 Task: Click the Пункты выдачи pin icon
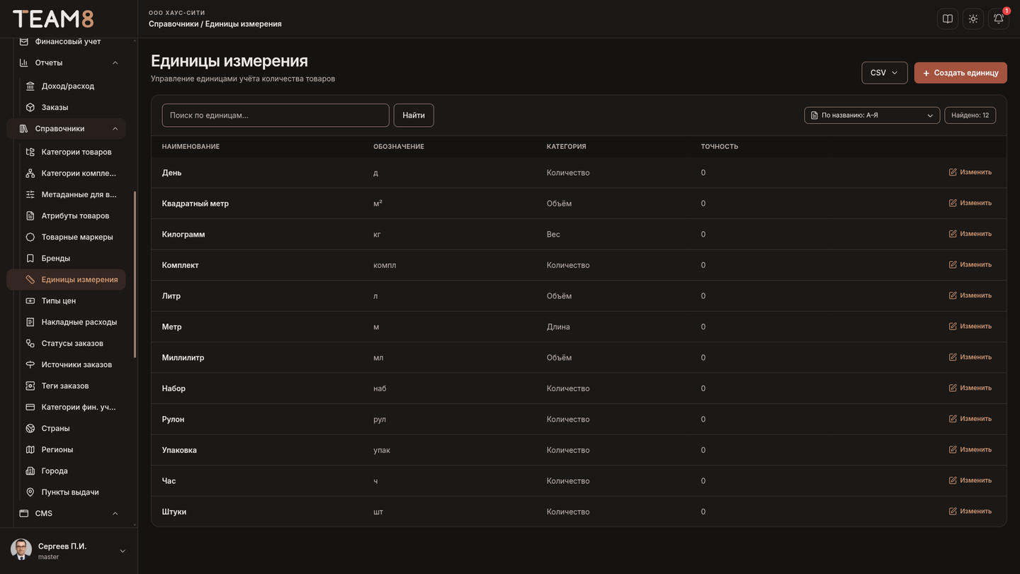[x=30, y=492]
